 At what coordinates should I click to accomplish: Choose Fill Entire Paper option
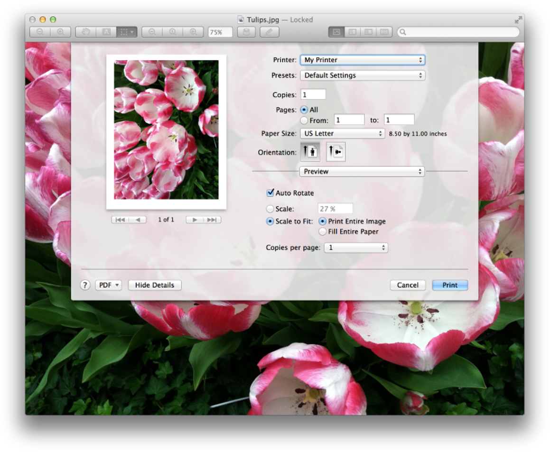click(x=323, y=231)
